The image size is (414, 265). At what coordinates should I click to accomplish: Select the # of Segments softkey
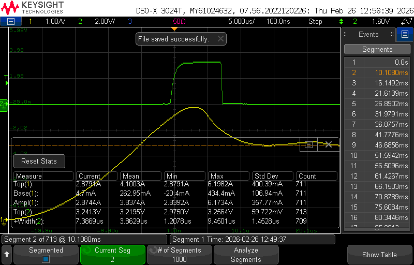point(180,255)
